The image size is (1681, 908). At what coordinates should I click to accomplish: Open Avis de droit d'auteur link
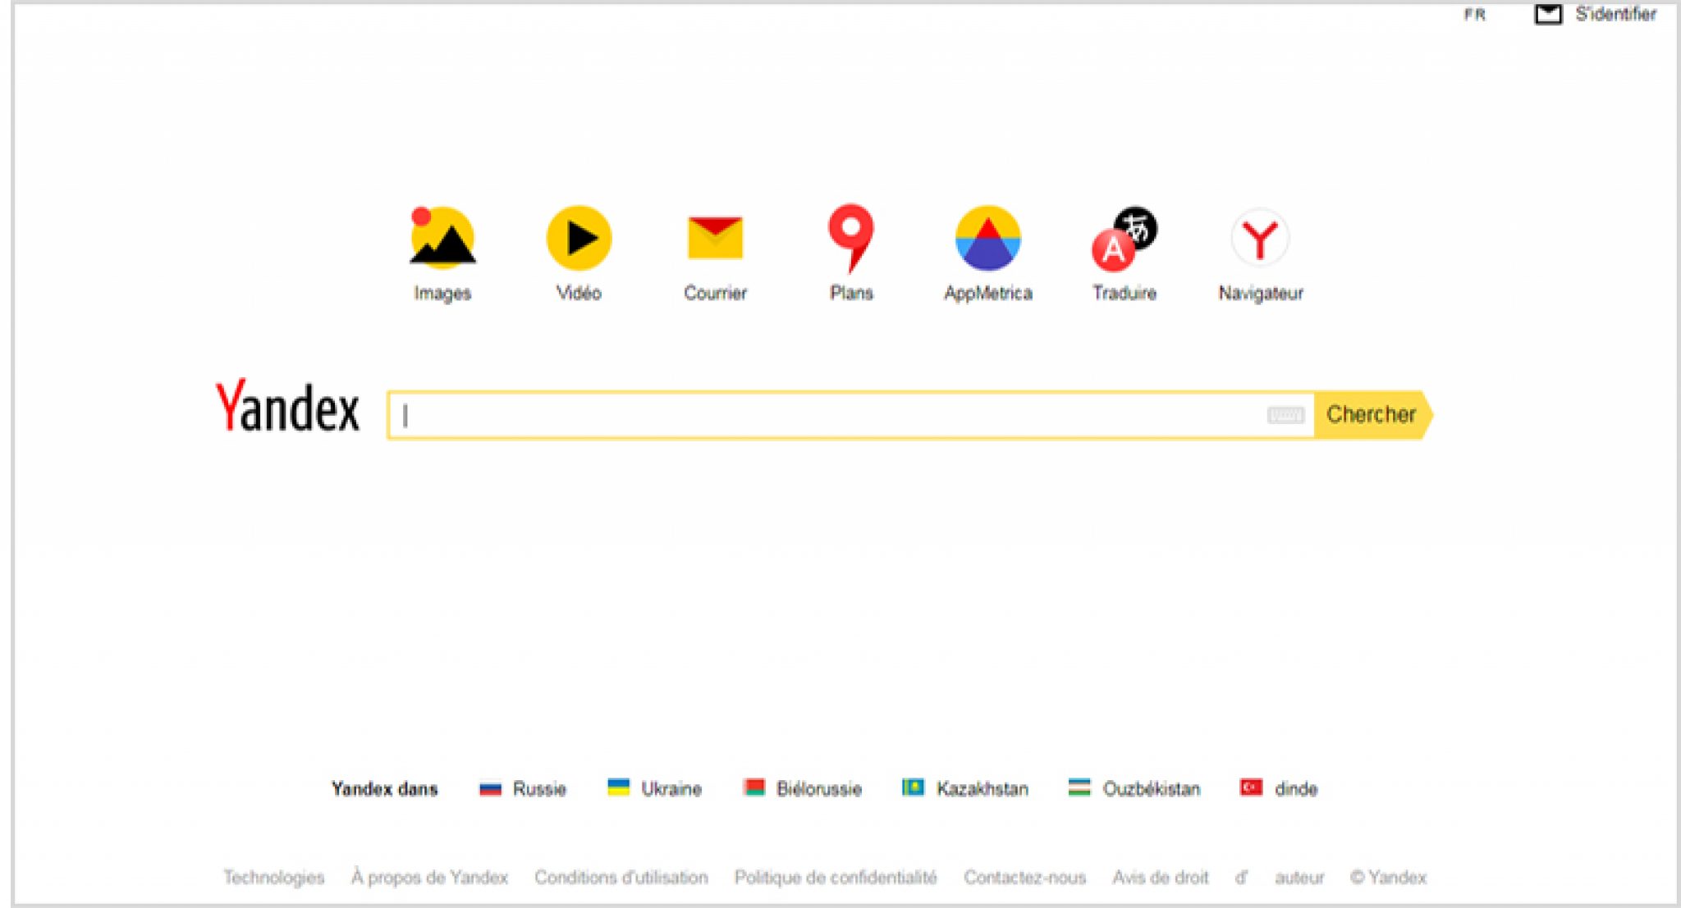point(1218,878)
